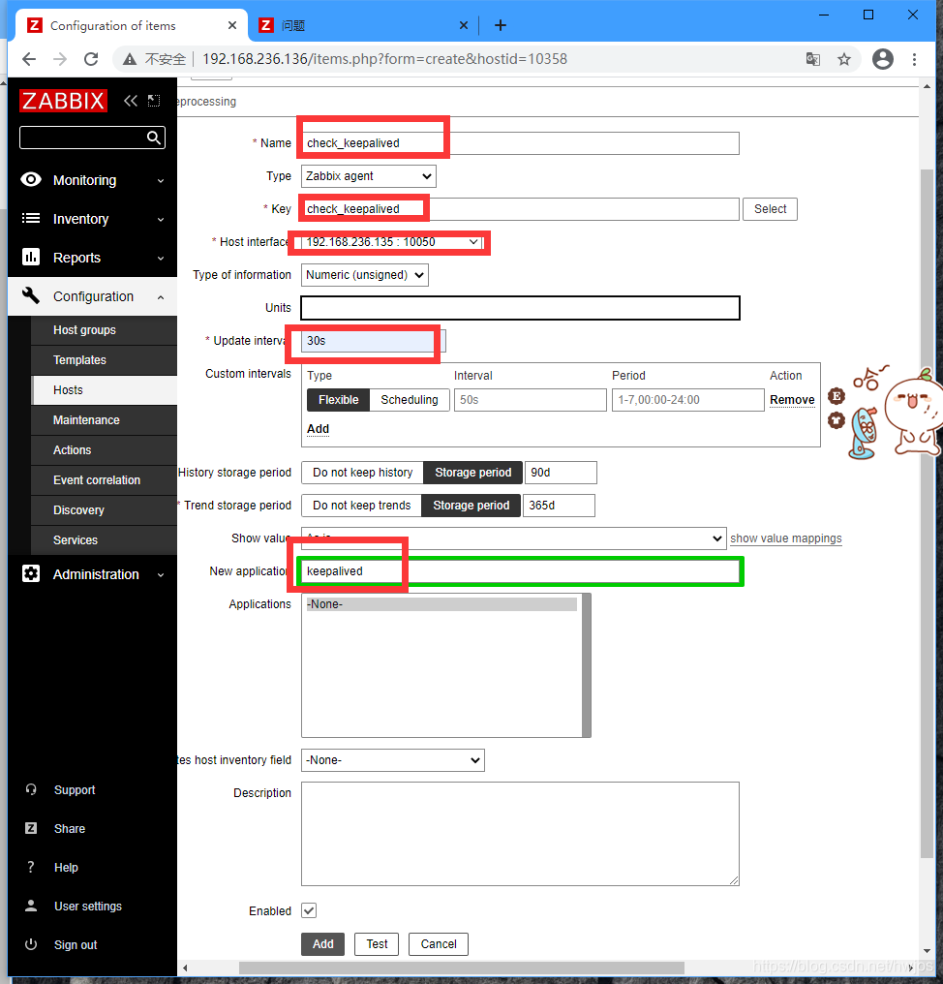943x984 pixels.
Task: Click show value mappings link
Action: pyautogui.click(x=785, y=538)
